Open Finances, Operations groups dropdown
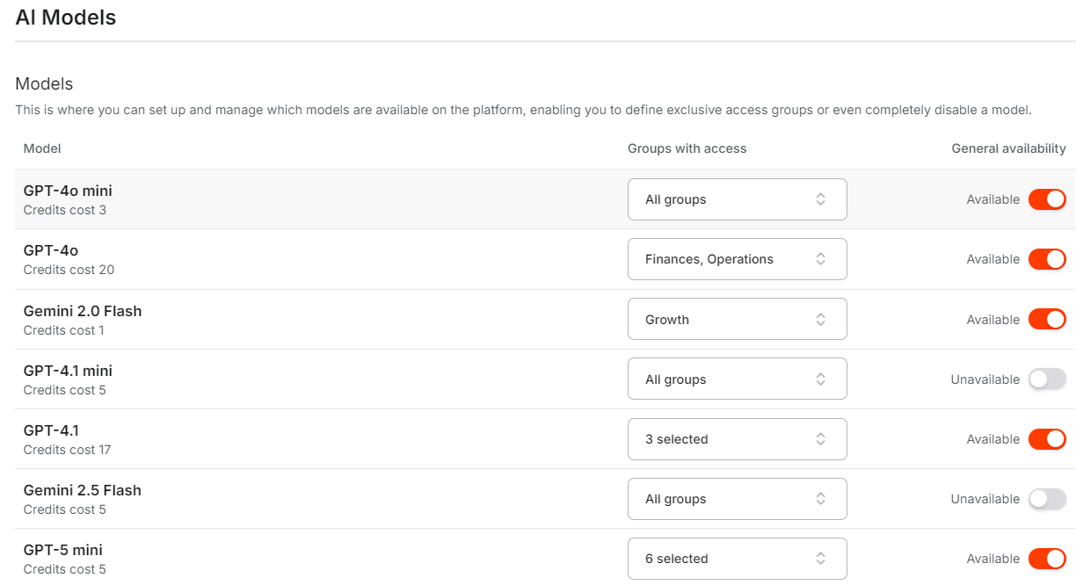The width and height of the screenshot is (1076, 585). coord(737,259)
